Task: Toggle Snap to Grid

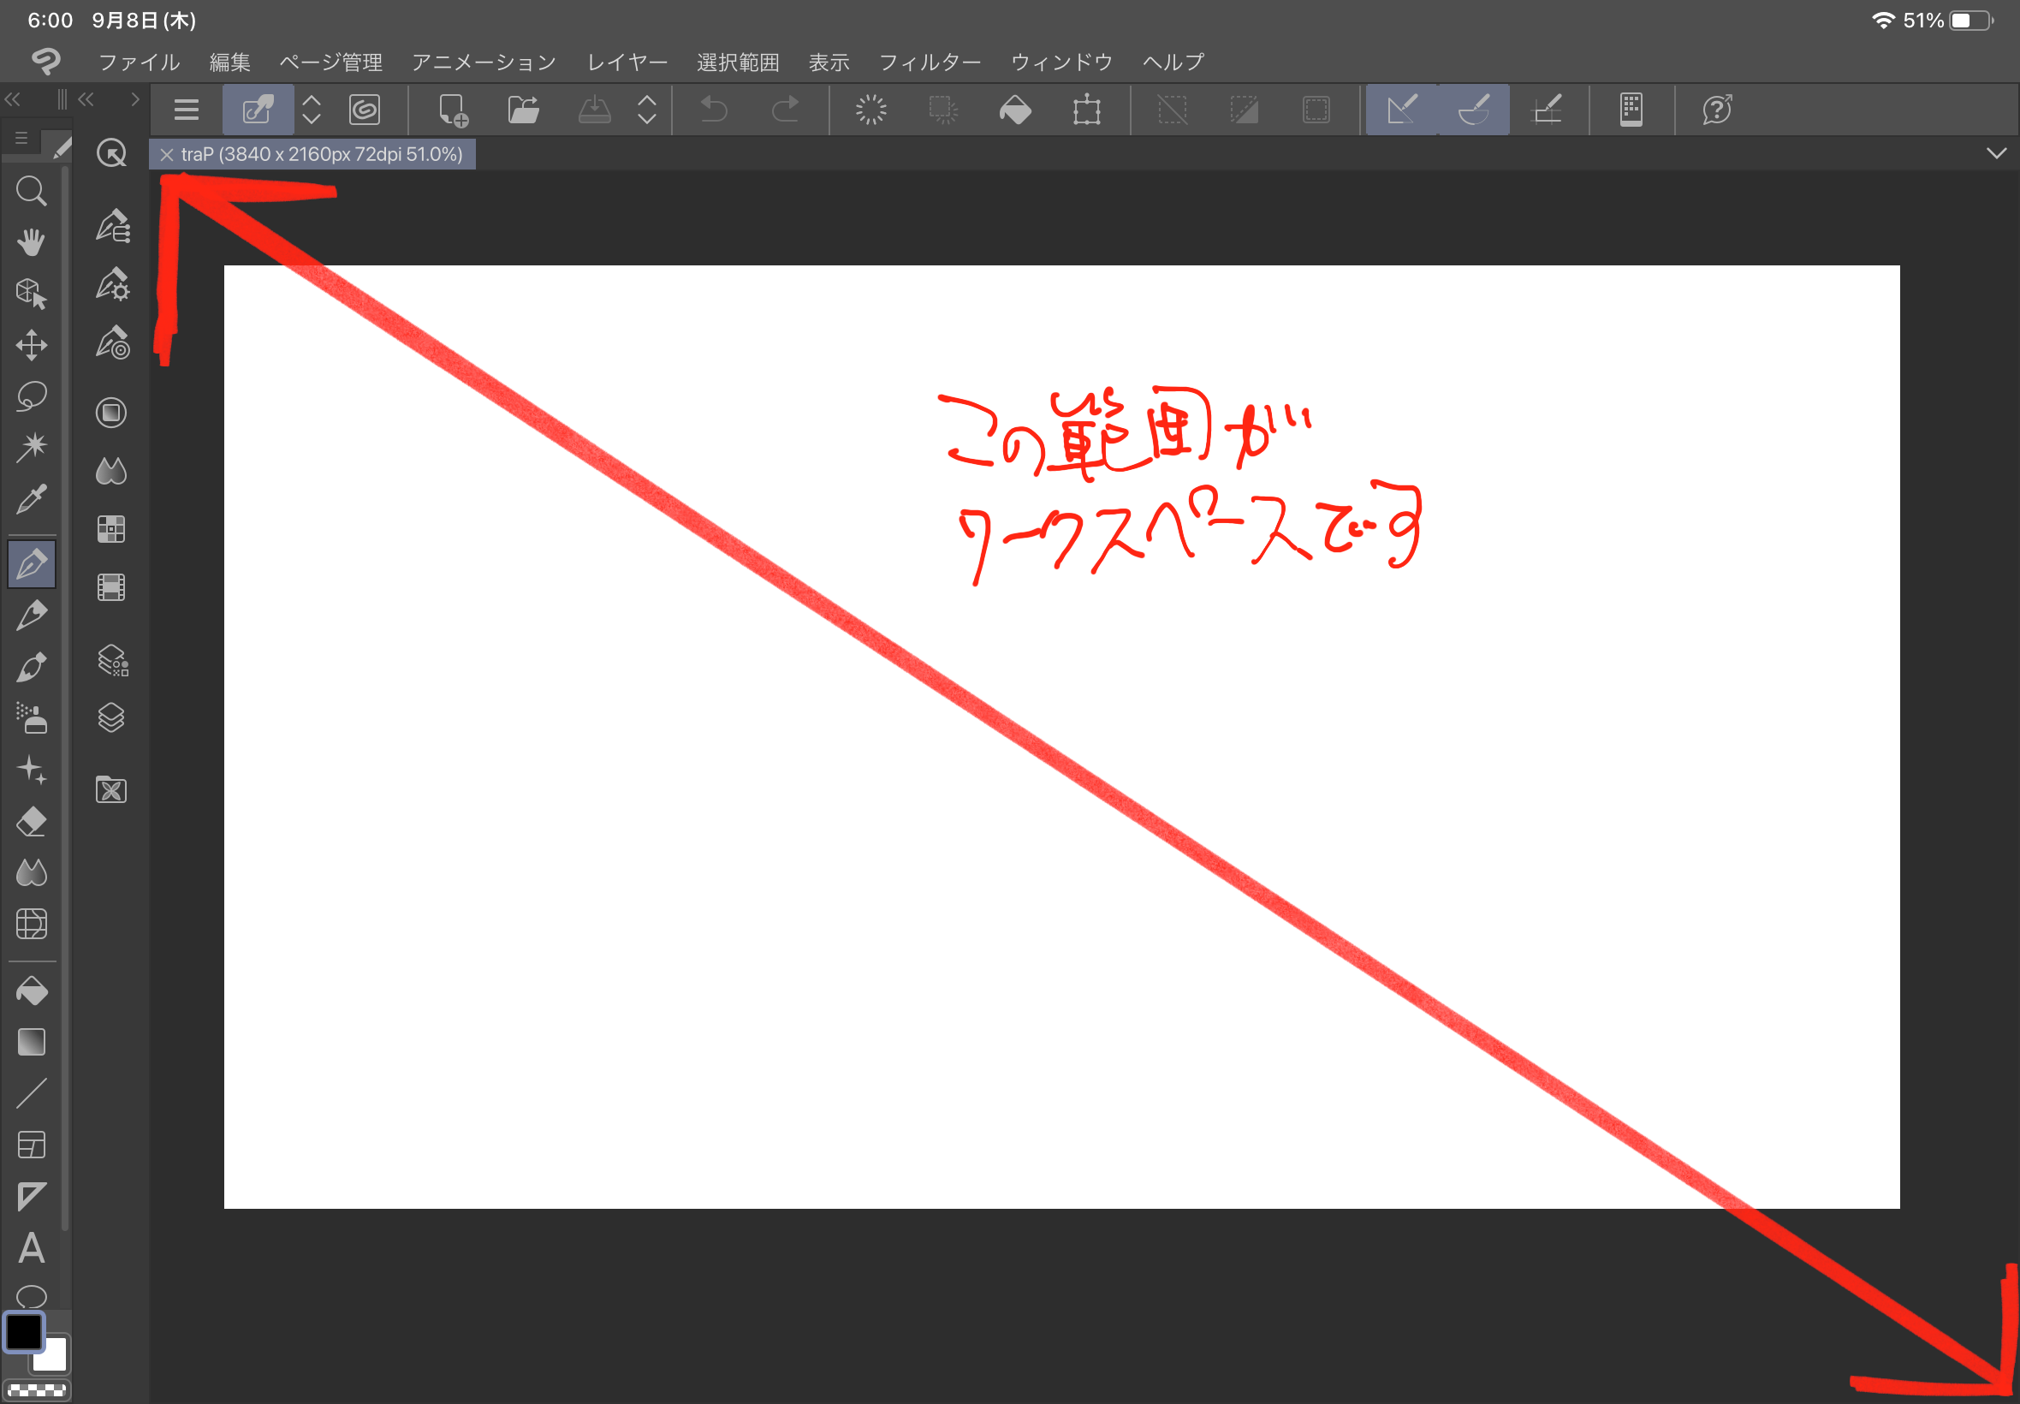Action: coord(1547,110)
